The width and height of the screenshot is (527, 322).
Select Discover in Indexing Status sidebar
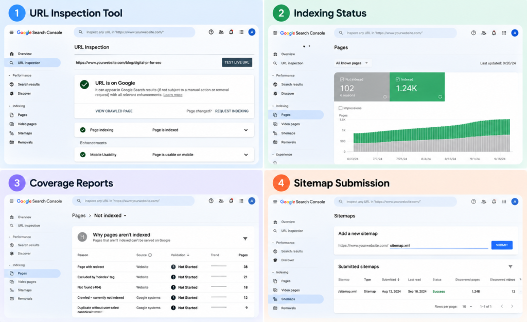coord(287,94)
